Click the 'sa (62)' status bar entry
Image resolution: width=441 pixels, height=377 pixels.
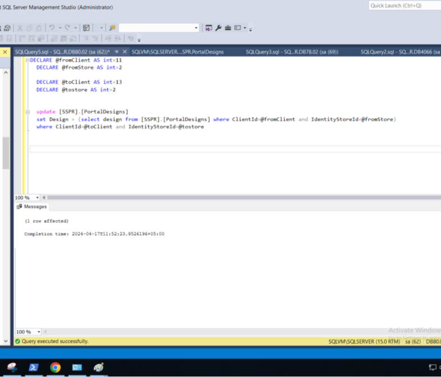click(x=413, y=341)
